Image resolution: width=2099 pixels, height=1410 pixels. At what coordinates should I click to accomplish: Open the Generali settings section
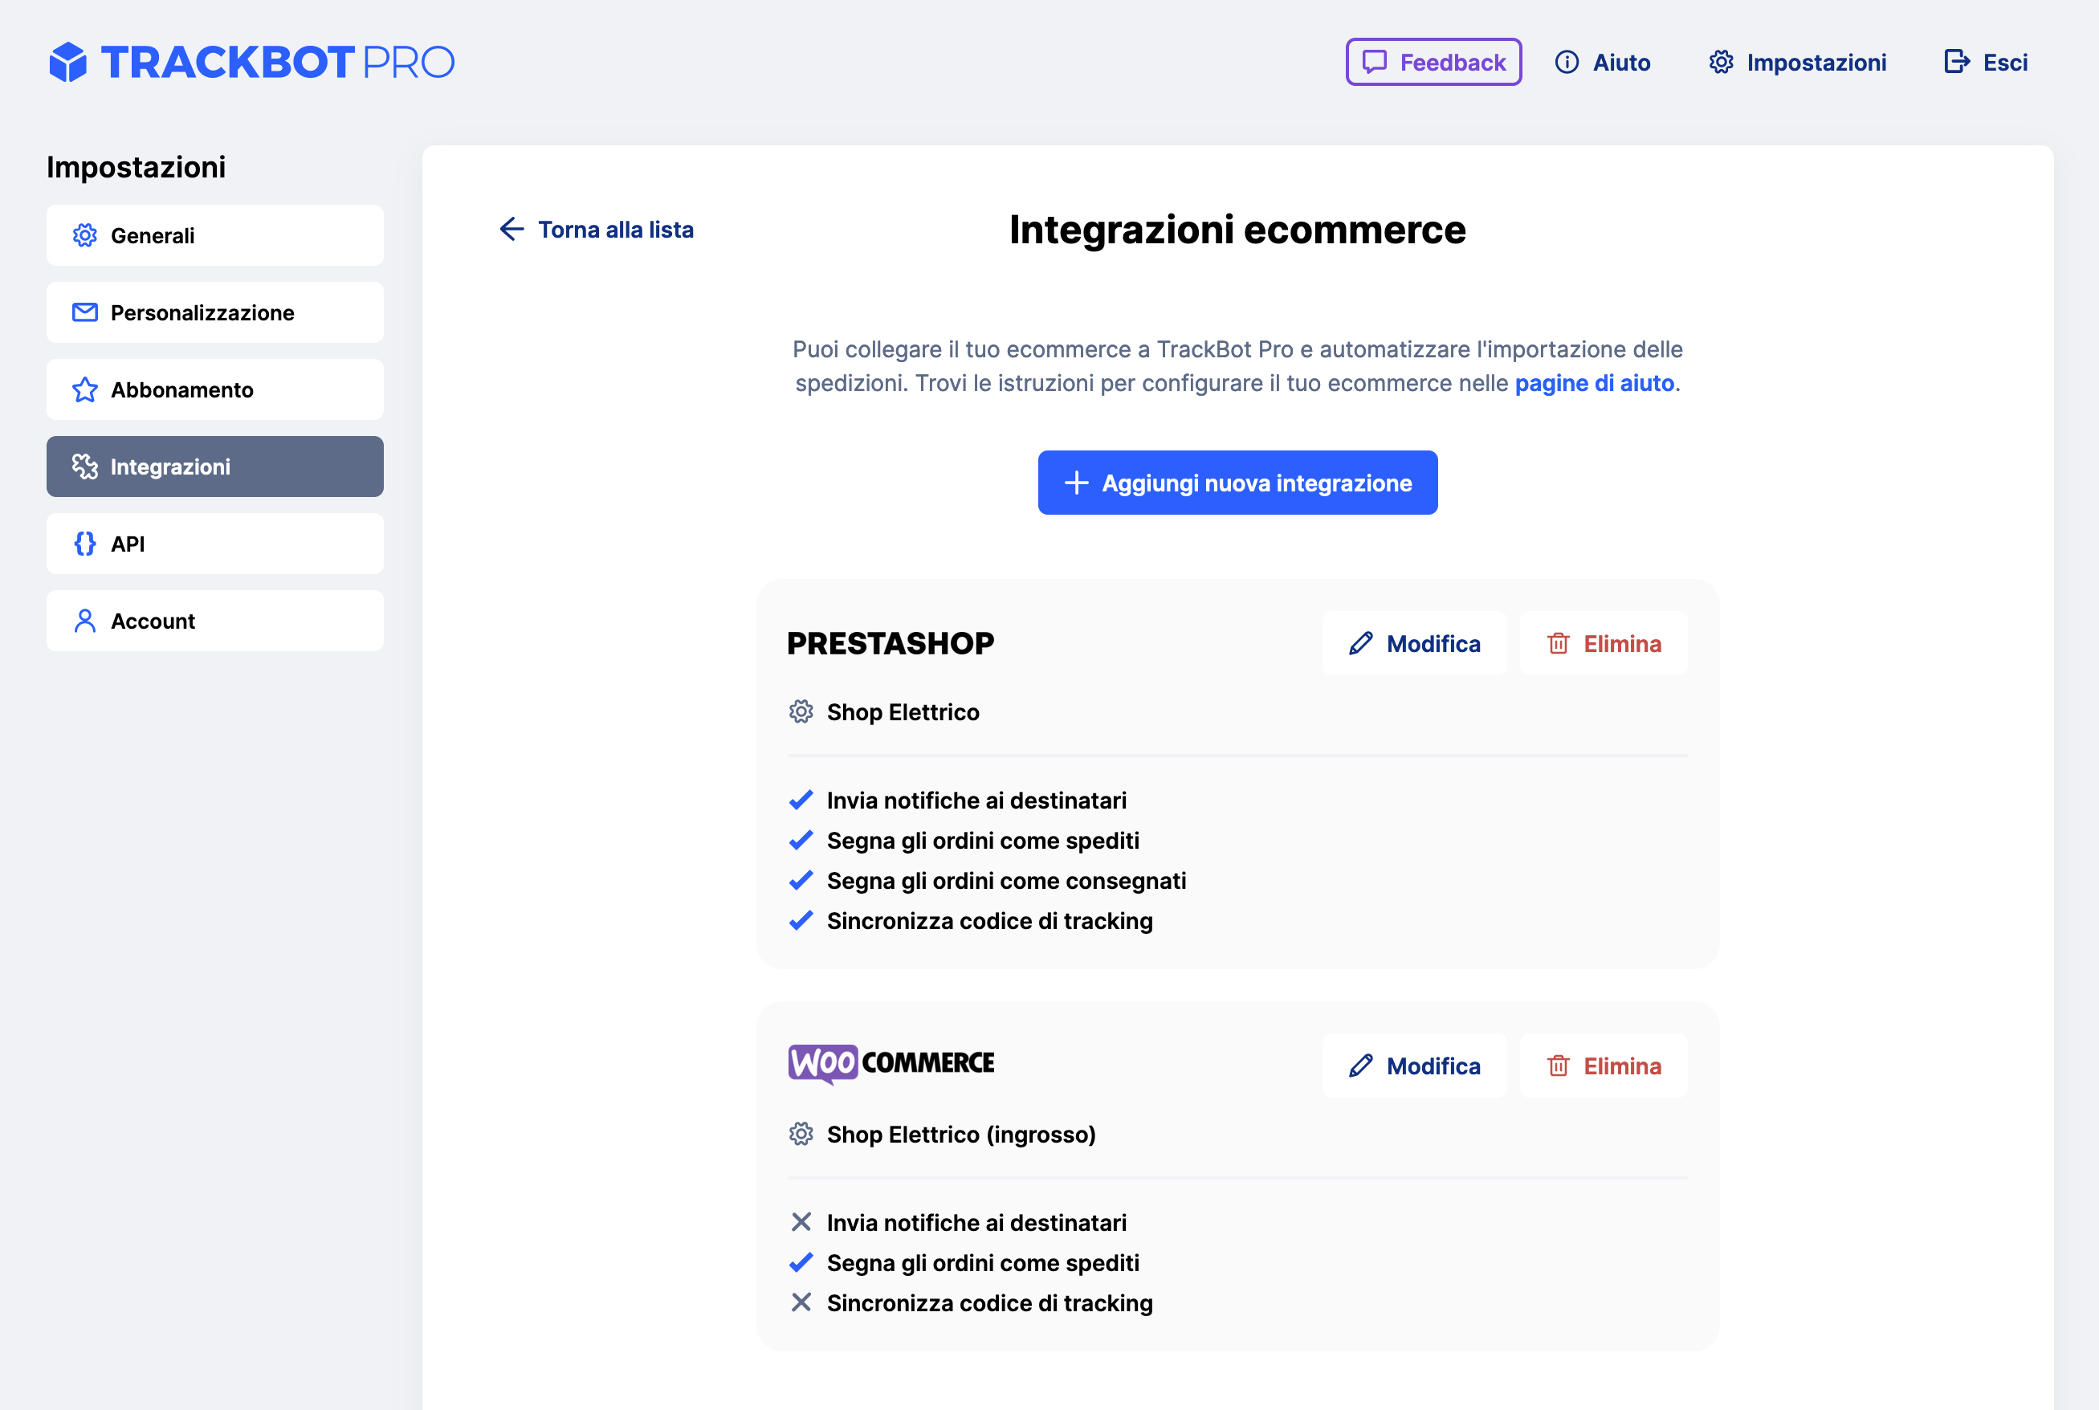214,235
